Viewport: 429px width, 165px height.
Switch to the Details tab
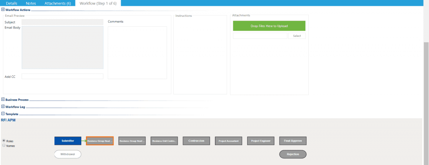[11, 3]
